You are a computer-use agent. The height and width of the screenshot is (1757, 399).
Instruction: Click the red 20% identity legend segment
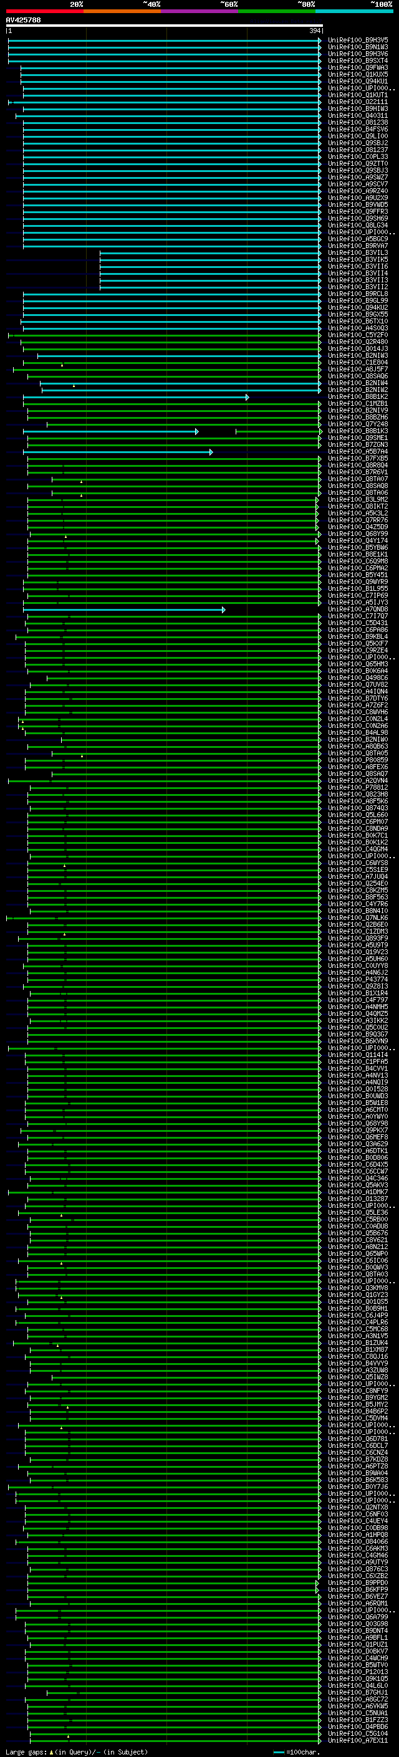click(x=44, y=11)
